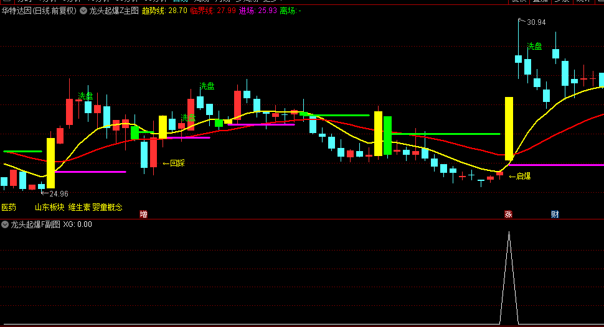The width and height of the screenshot is (604, 327).
Task: Click the 趋势线: 28.70 value
Action: click(x=164, y=11)
